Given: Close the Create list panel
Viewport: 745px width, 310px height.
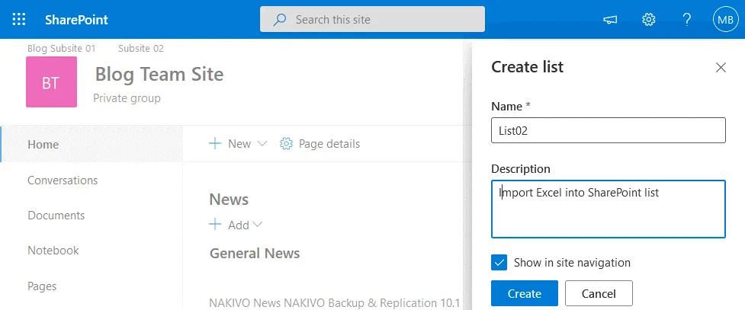Looking at the screenshot, I should tap(721, 67).
